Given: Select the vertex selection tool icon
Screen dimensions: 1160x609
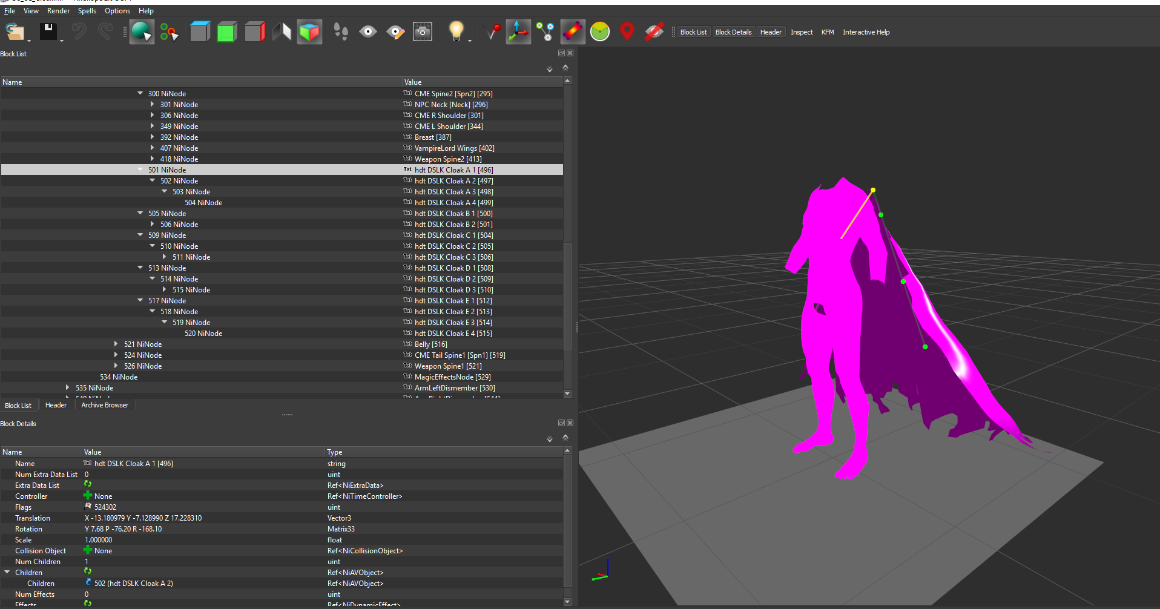Looking at the screenshot, I should point(169,32).
